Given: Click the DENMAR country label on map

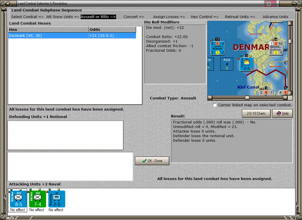Looking at the screenshot, I should pos(251,47).
